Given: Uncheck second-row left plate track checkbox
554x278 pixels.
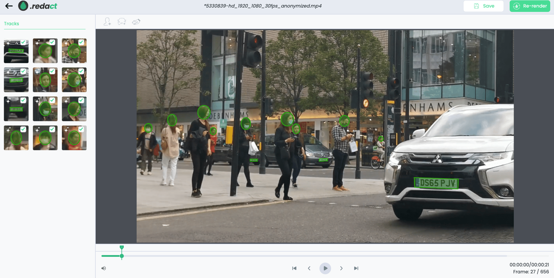Looking at the screenshot, I should (23, 71).
